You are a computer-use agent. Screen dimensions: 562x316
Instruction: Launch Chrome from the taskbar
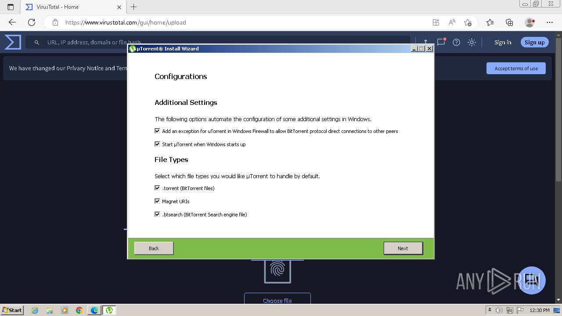click(x=79, y=310)
